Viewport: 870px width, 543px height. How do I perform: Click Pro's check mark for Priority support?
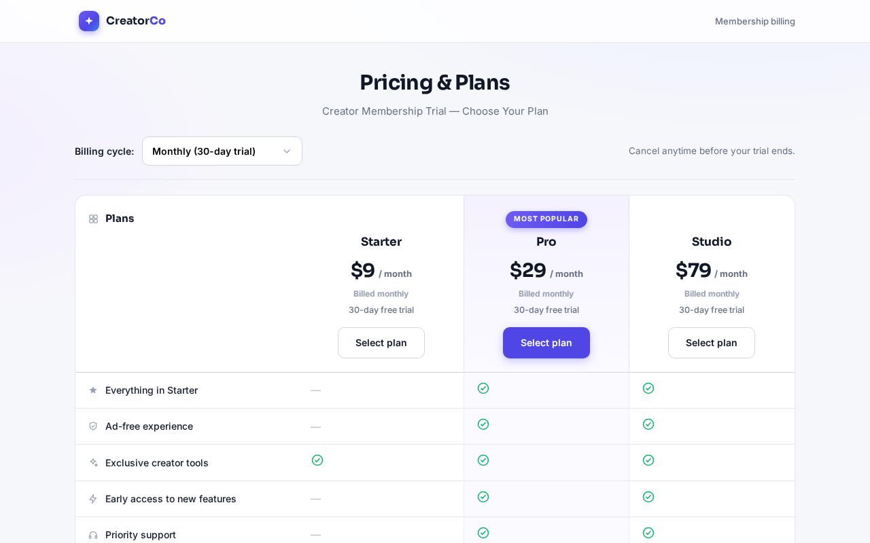pos(483,533)
